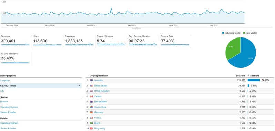Click the Canada flag icon
The height and width of the screenshot is (131, 275).
[x=91, y=96]
